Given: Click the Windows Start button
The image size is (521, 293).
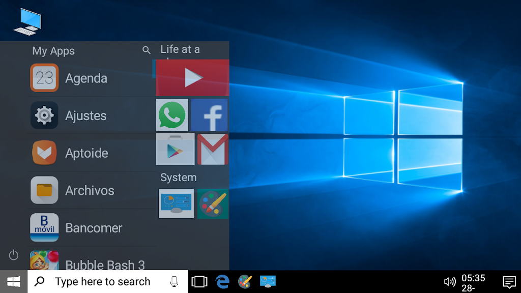Looking at the screenshot, I should [x=14, y=281].
